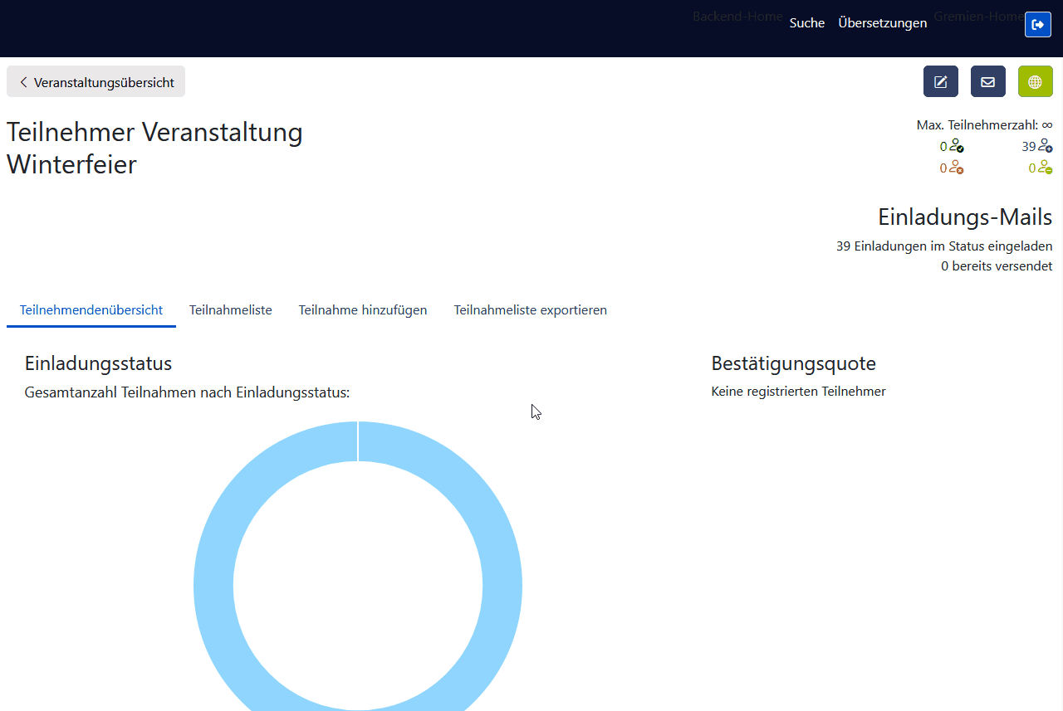Select the declined participants icon in red
The image size is (1063, 711).
pos(953,168)
